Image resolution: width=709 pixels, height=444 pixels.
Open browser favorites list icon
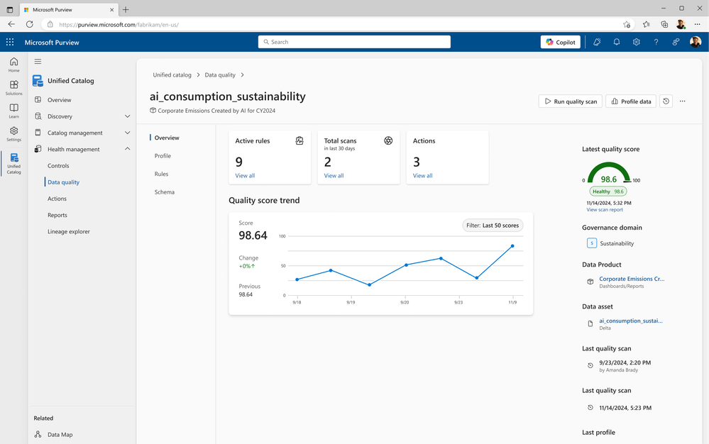(x=646, y=24)
